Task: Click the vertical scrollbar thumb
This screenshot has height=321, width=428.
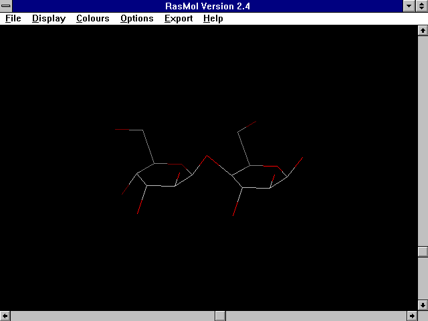Action: 423,251
